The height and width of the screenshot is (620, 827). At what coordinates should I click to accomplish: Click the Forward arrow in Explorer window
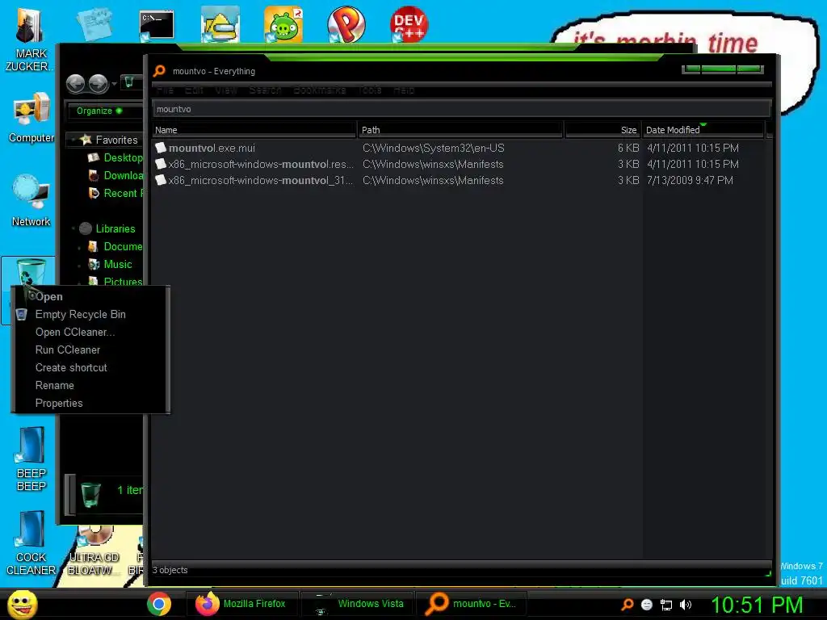[x=98, y=83]
